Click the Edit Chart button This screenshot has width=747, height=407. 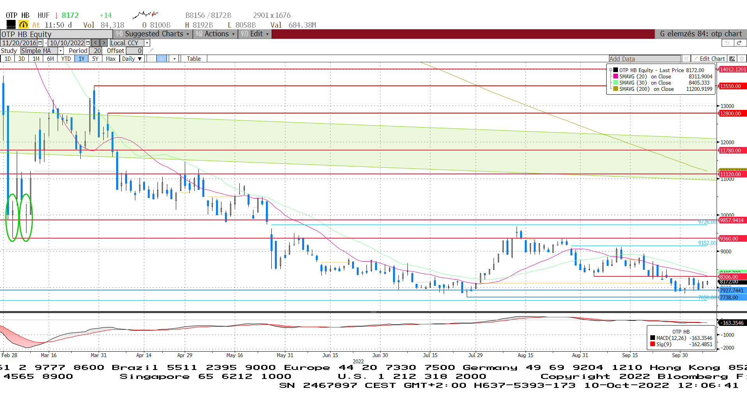point(708,59)
